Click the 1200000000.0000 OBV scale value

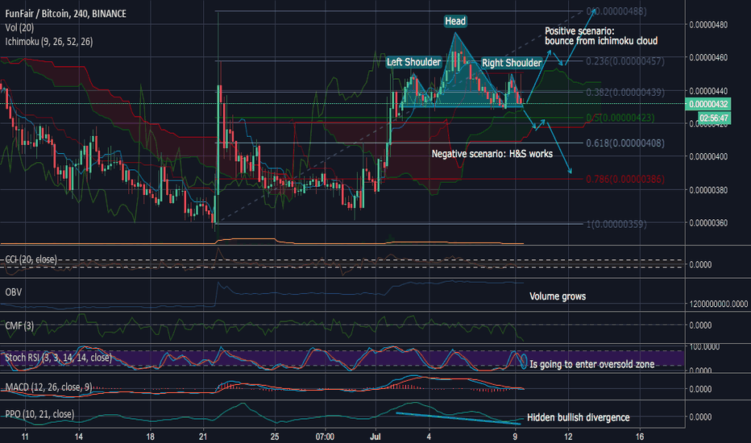pos(719,304)
